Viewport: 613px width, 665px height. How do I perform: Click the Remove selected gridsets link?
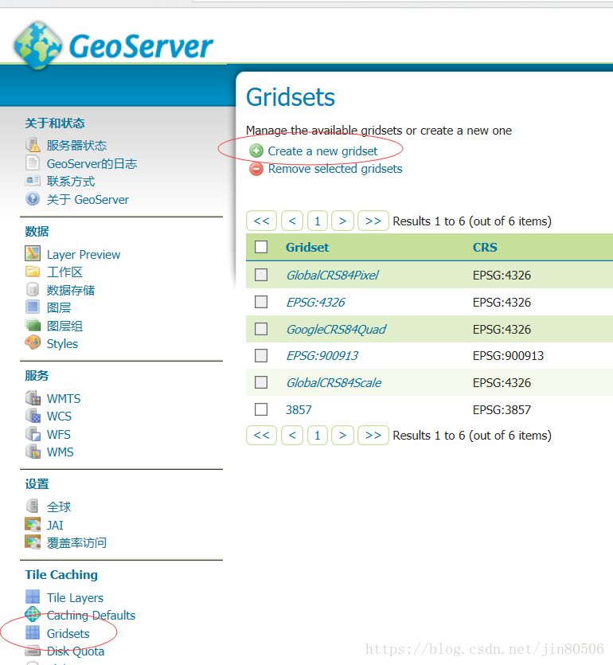point(335,169)
